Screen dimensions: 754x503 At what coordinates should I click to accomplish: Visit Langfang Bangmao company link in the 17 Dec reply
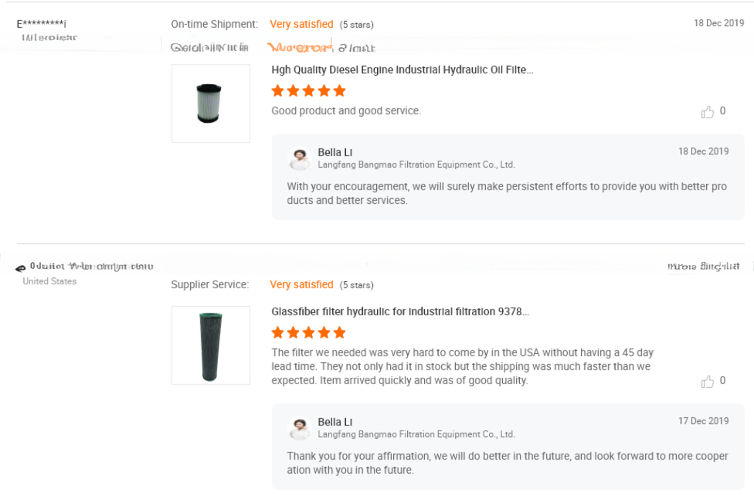click(x=416, y=434)
